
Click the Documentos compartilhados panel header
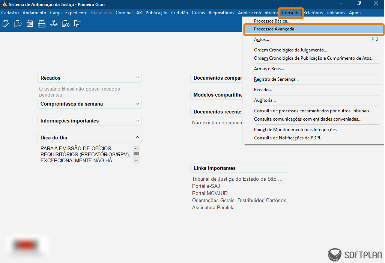pos(216,78)
